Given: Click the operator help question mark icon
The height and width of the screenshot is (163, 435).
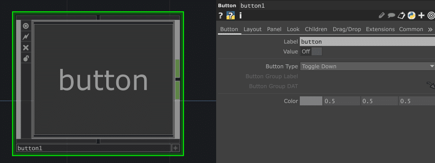Looking at the screenshot, I should (x=221, y=15).
